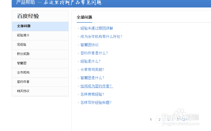
Task: Open link 怎样搜索经验?
Action: pyautogui.click(x=92, y=94)
